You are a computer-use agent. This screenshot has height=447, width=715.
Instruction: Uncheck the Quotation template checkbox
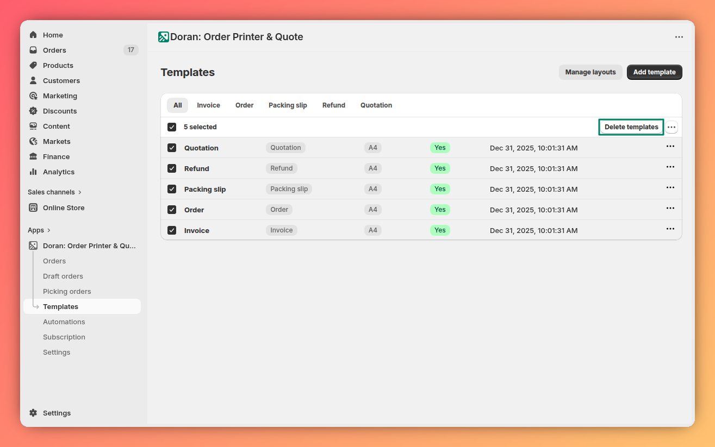(x=172, y=148)
